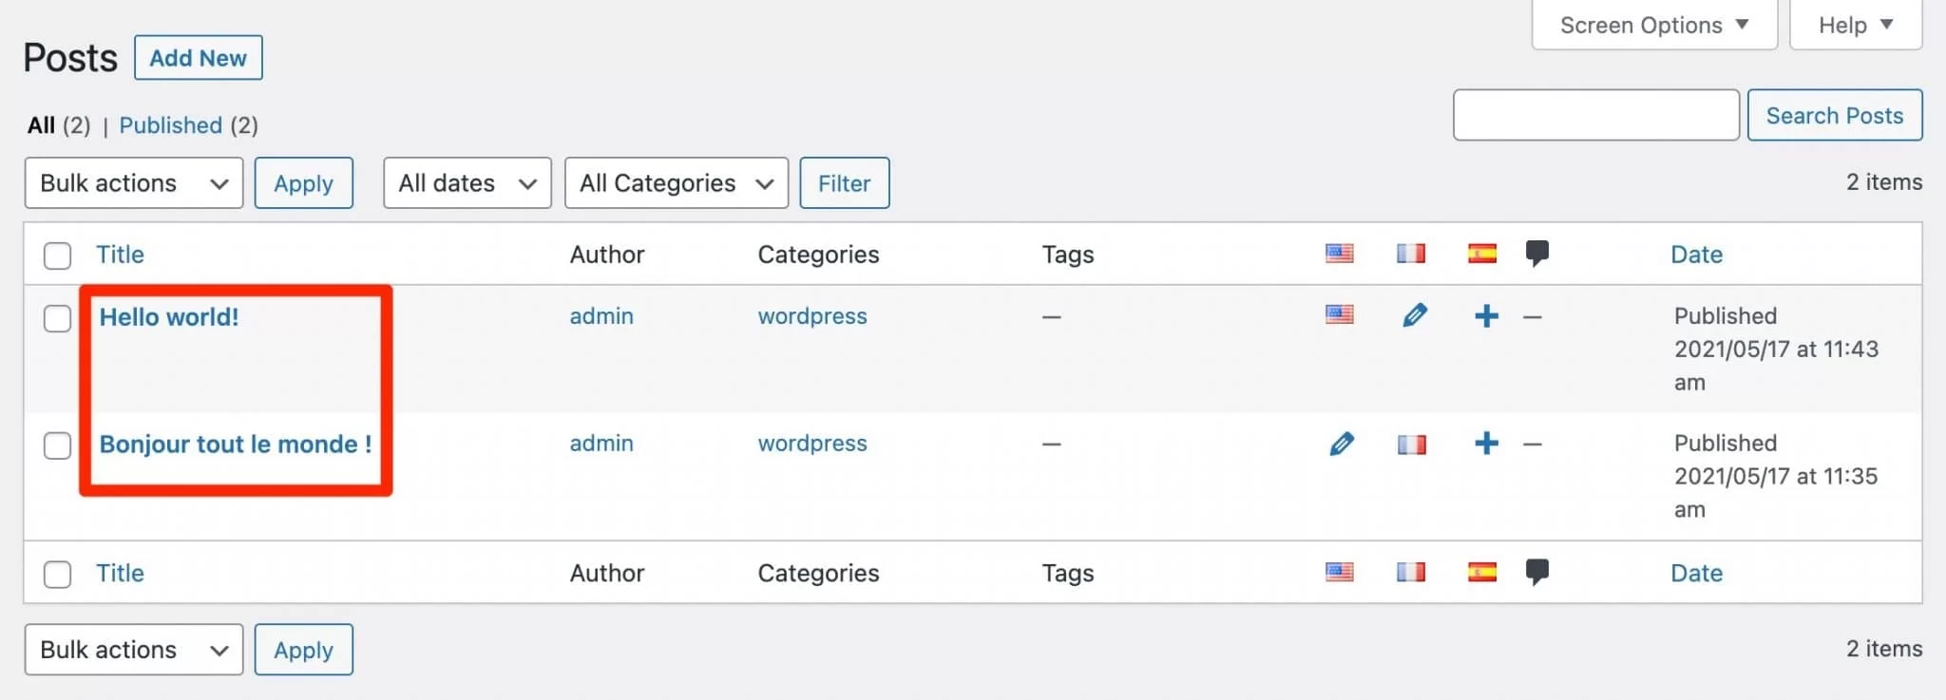Image resolution: width=1946 pixels, height=700 pixels.
Task: Click Author column header text
Action: [607, 255]
